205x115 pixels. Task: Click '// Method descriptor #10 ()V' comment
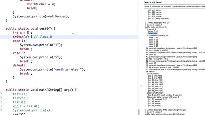pos(157,23)
